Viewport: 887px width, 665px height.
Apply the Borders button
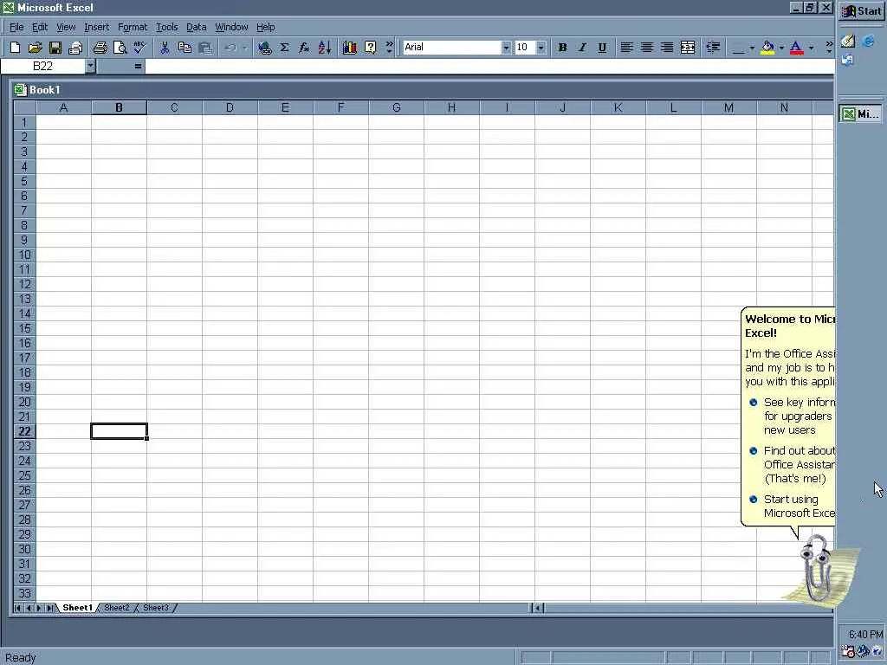738,48
